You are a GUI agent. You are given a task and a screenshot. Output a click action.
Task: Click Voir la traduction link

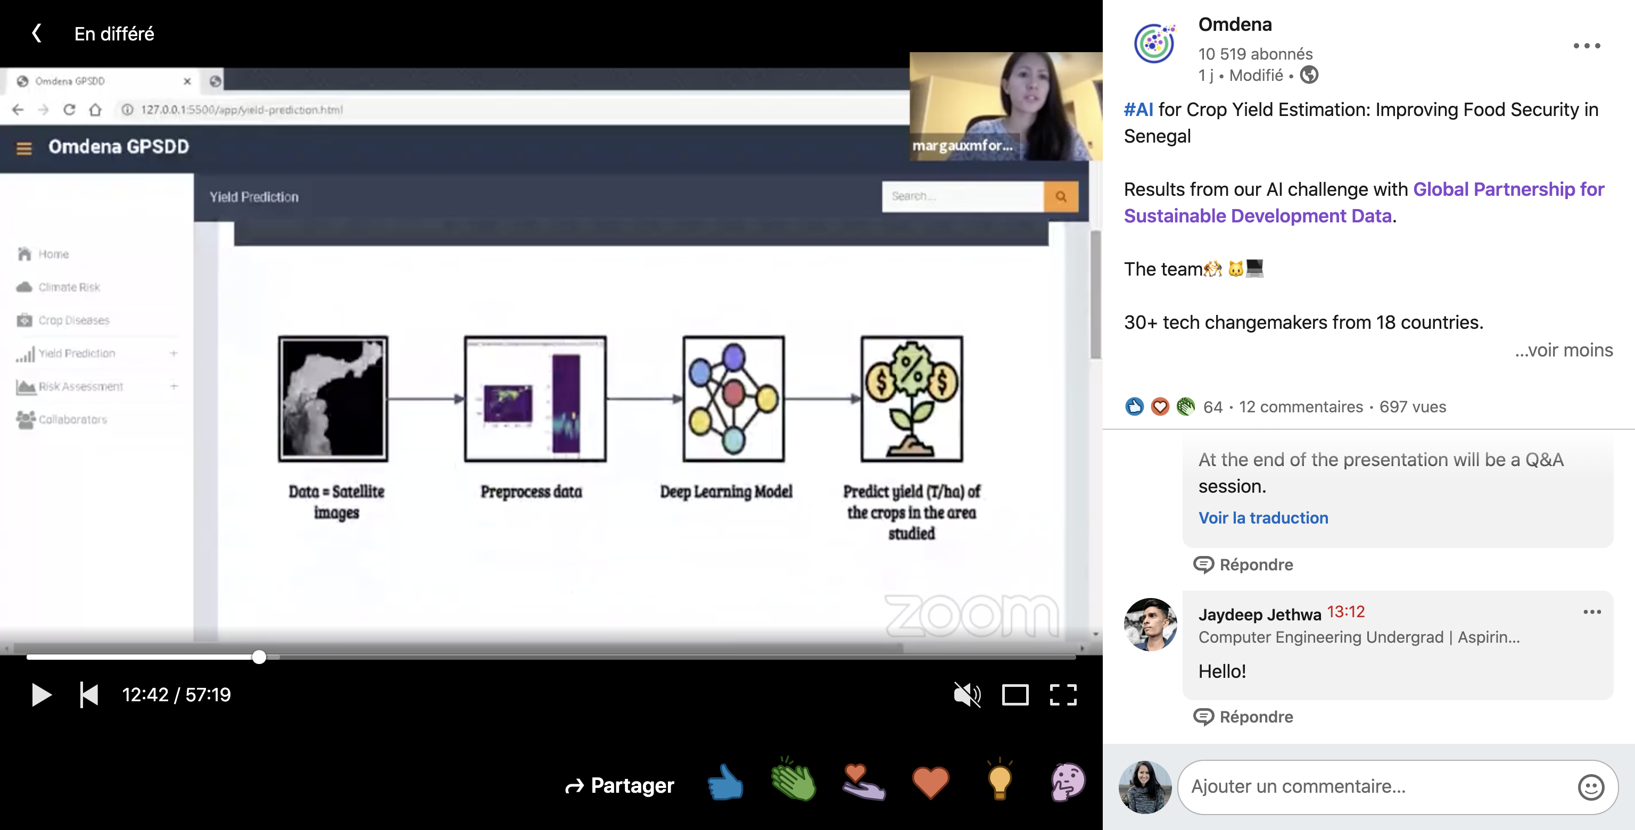[1262, 518]
